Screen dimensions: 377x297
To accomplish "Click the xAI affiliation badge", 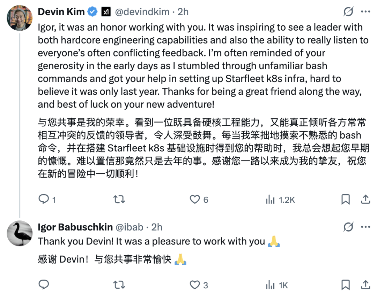I will pyautogui.click(x=106, y=12).
